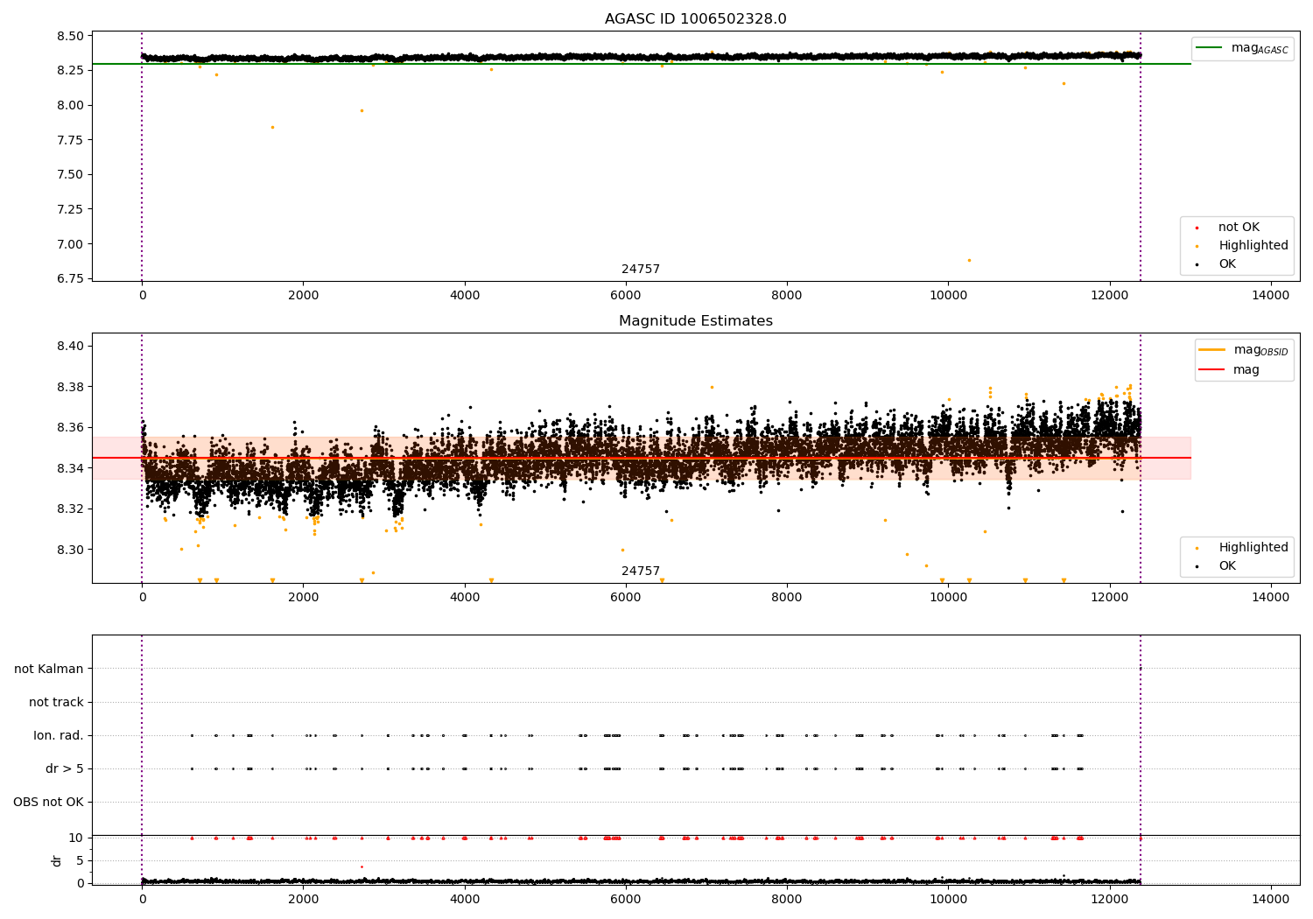
Task: Click the 8.30 tick label on middle plot
Action: (69, 550)
